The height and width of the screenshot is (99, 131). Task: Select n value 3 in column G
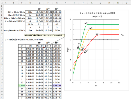[x=57, y=27]
